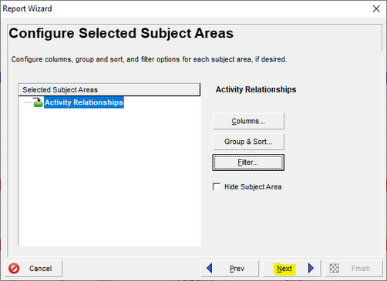The height and width of the screenshot is (281, 387).
Task: Go back with the Prev button
Action: (230, 269)
